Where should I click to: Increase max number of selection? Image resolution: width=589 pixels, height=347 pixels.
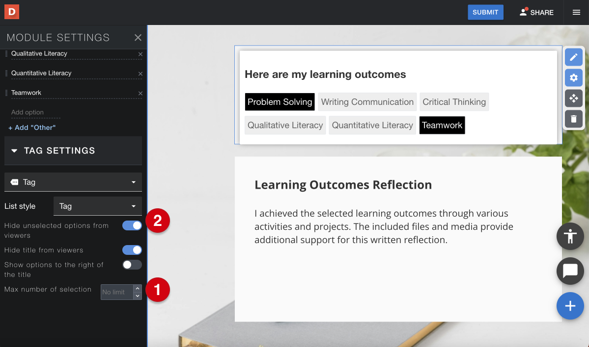click(x=138, y=289)
